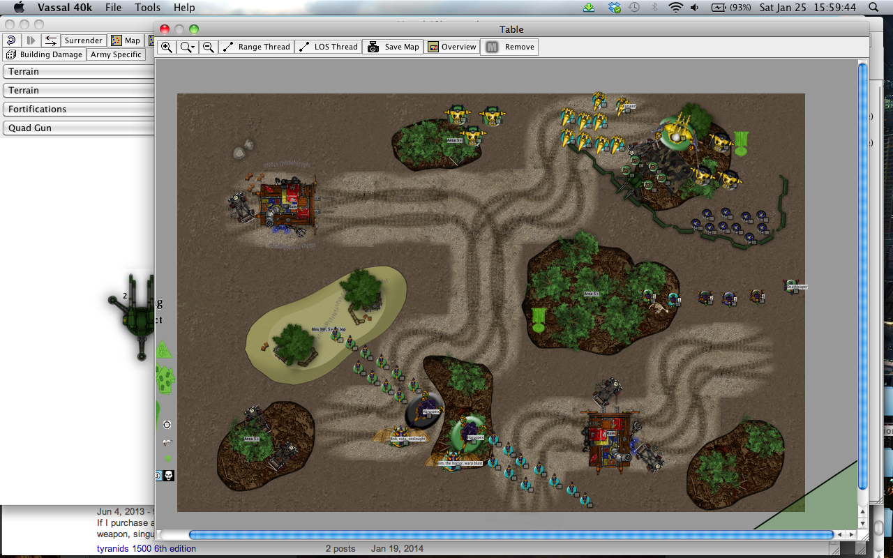Expand the Fortifications palette list
The image size is (893, 558).
78,109
